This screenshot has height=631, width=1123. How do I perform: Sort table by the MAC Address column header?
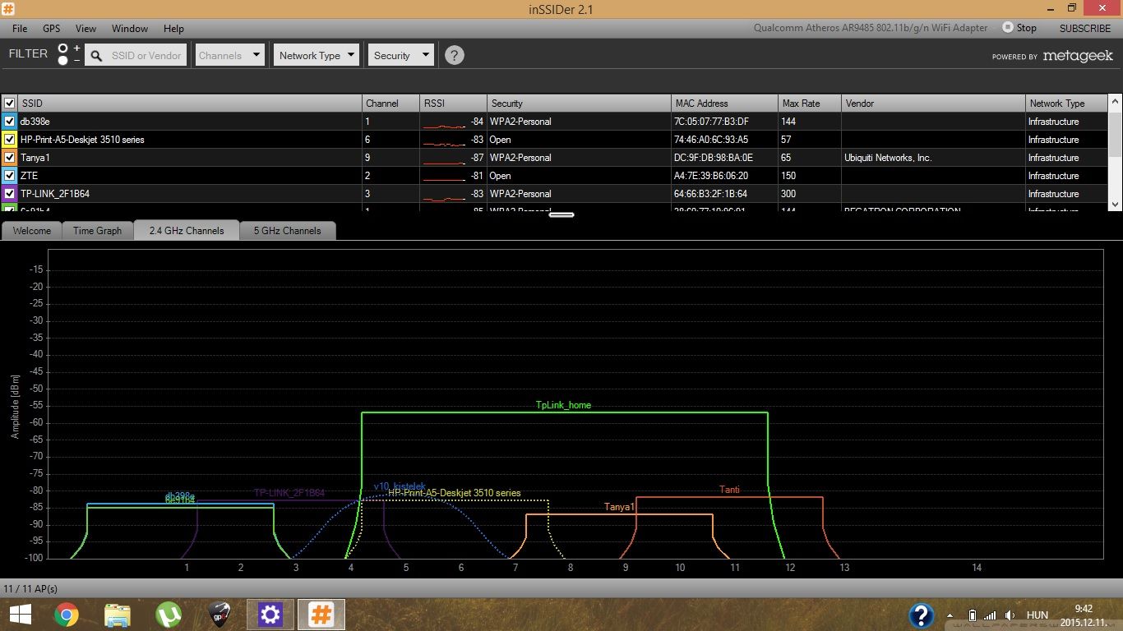click(x=725, y=104)
